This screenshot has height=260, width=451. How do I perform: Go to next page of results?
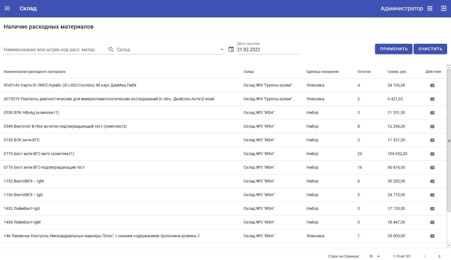[439, 256]
